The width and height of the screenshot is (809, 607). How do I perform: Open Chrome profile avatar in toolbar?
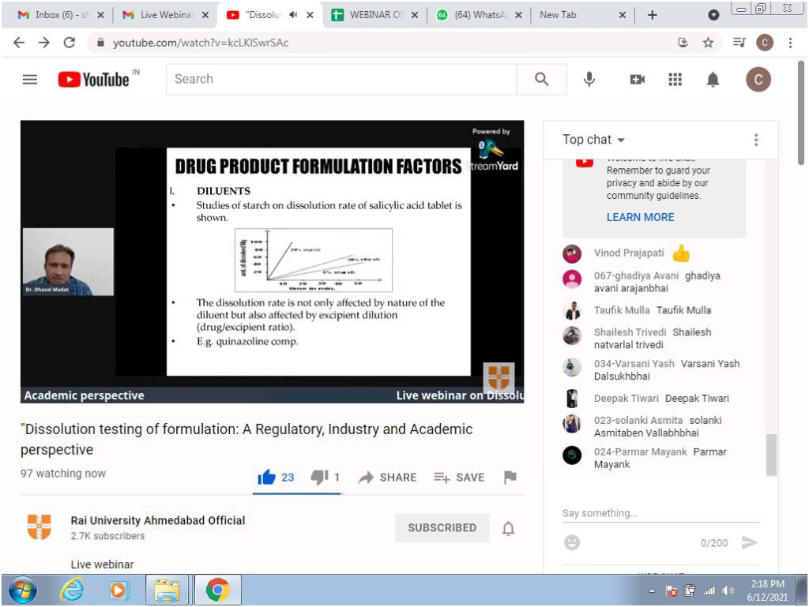(x=764, y=43)
